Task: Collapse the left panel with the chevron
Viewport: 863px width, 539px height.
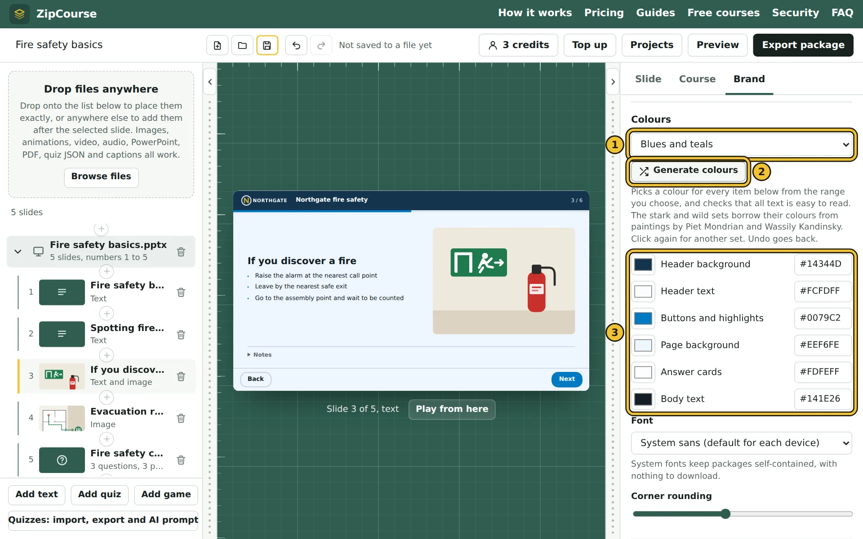Action: (210, 82)
